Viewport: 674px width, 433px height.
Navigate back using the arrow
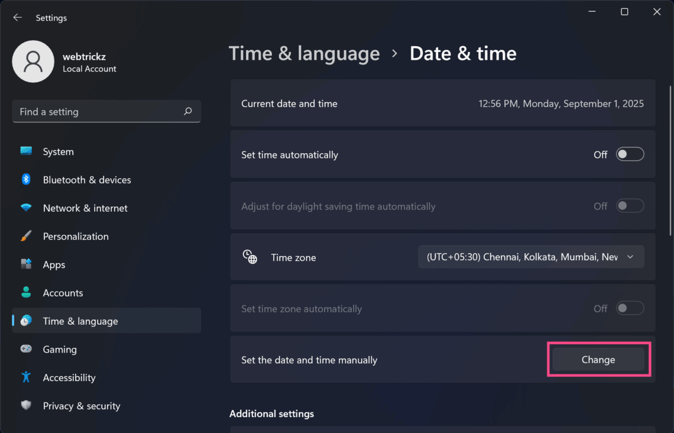17,18
